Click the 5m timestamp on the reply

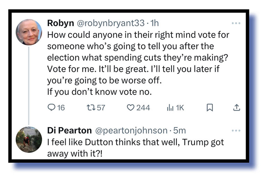coord(179,130)
